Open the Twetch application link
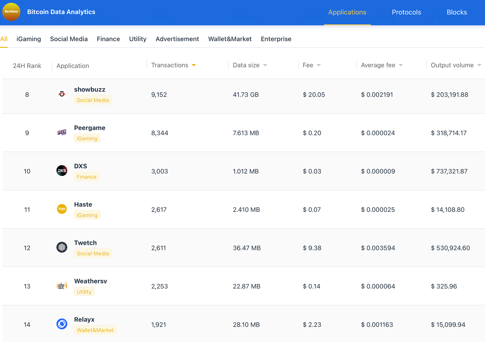This screenshot has height=342, width=485. click(x=85, y=243)
